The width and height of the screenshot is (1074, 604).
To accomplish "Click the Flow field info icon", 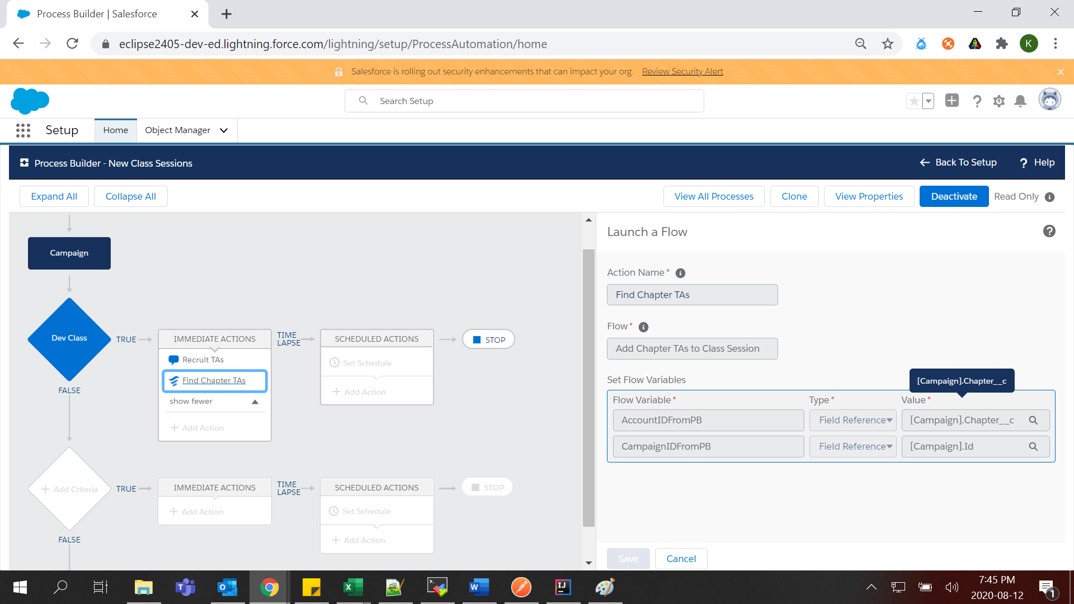I will tap(643, 327).
